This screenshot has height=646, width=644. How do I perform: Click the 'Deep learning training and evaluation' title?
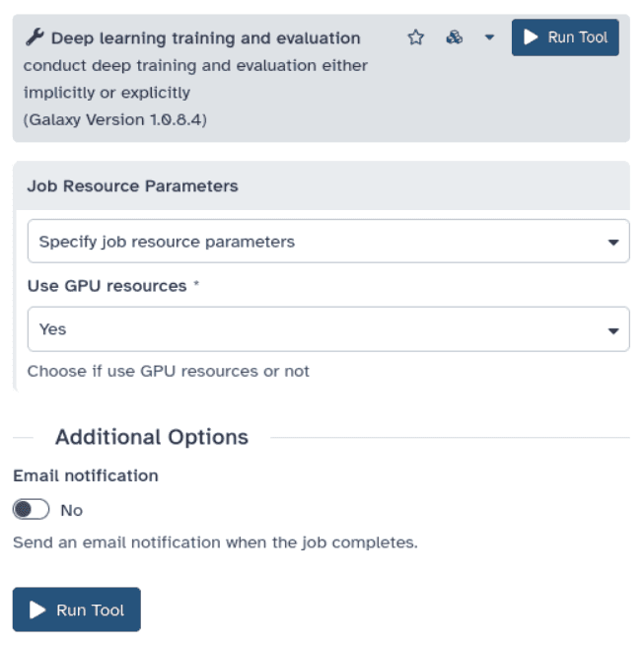[x=205, y=38]
